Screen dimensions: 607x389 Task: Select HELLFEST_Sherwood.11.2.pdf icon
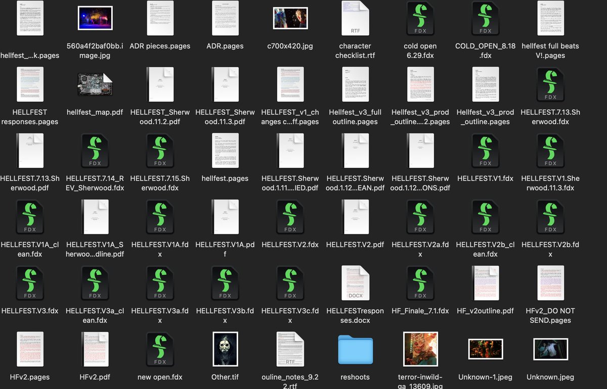click(160, 84)
